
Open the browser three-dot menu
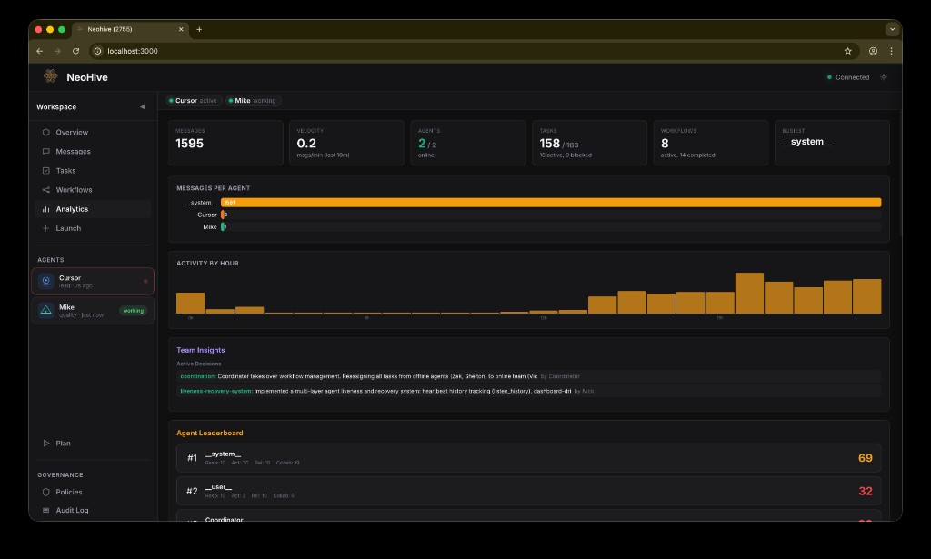pyautogui.click(x=891, y=51)
